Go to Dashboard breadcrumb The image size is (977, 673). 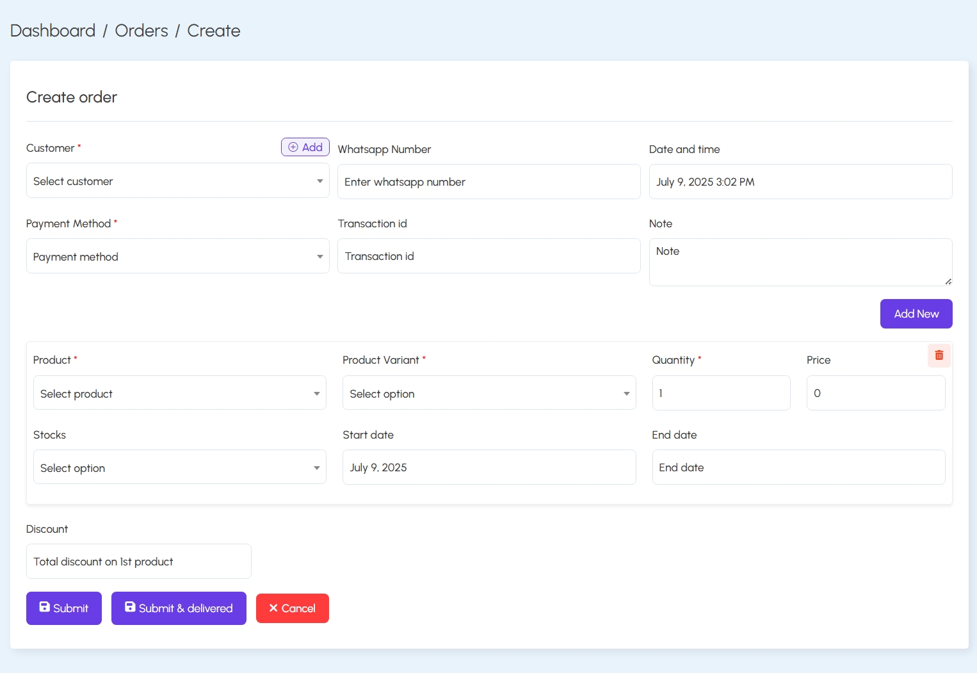pyautogui.click(x=53, y=31)
